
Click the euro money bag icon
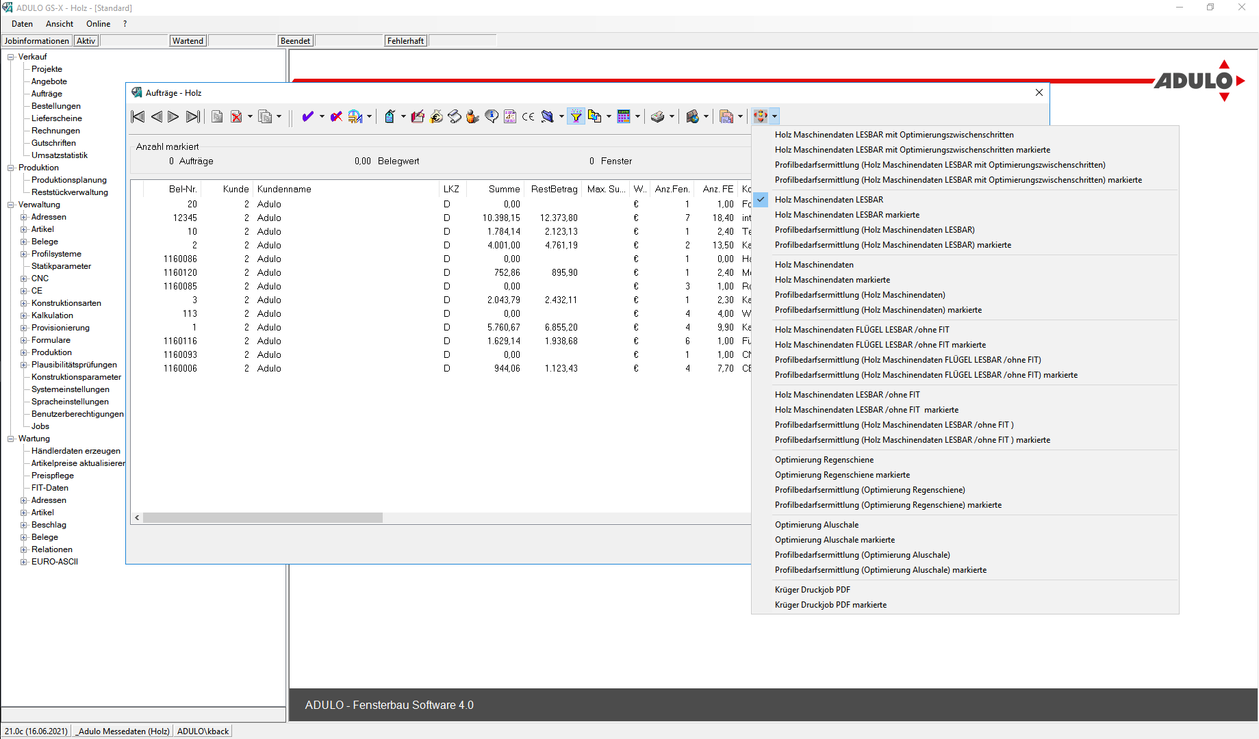(x=436, y=117)
